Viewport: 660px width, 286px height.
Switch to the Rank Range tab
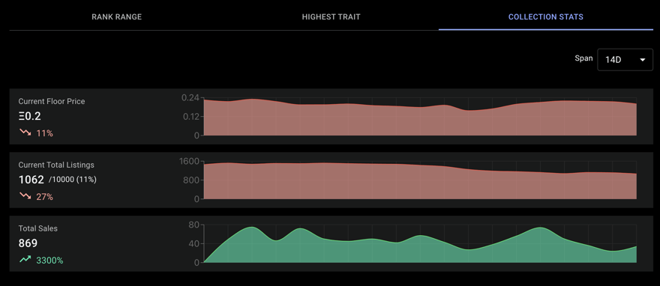[116, 17]
